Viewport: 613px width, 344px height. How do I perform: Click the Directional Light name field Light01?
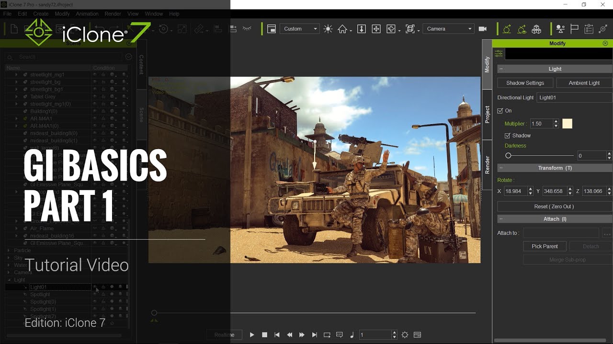(x=574, y=97)
